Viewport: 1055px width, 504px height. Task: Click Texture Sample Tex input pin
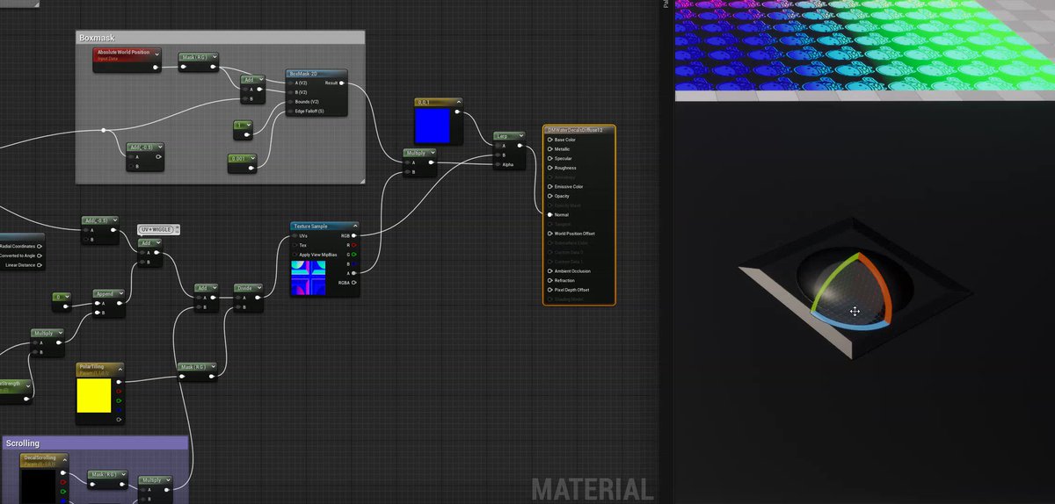pyautogui.click(x=295, y=245)
